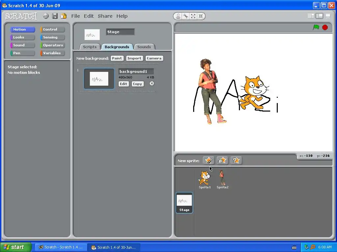The height and width of the screenshot is (252, 337).
Task: Paint a new sprite
Action: 208,160
